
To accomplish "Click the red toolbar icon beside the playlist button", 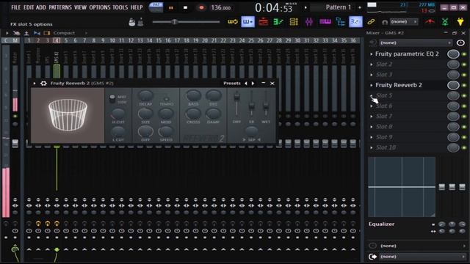I will [x=263, y=21].
